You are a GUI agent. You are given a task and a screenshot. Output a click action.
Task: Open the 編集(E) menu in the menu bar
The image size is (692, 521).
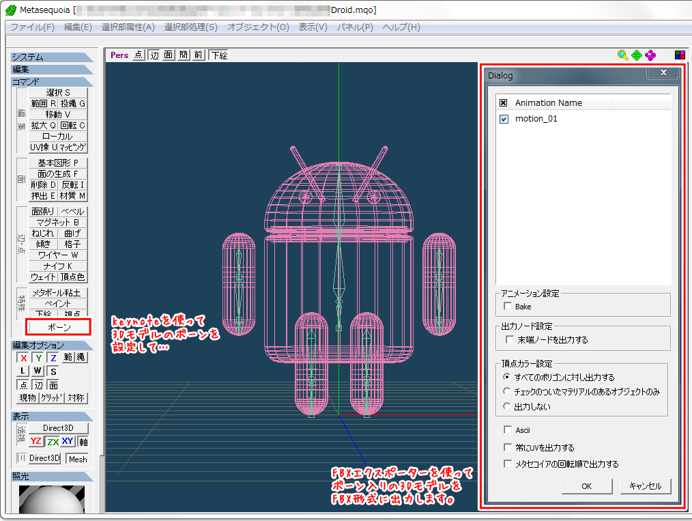point(78,27)
